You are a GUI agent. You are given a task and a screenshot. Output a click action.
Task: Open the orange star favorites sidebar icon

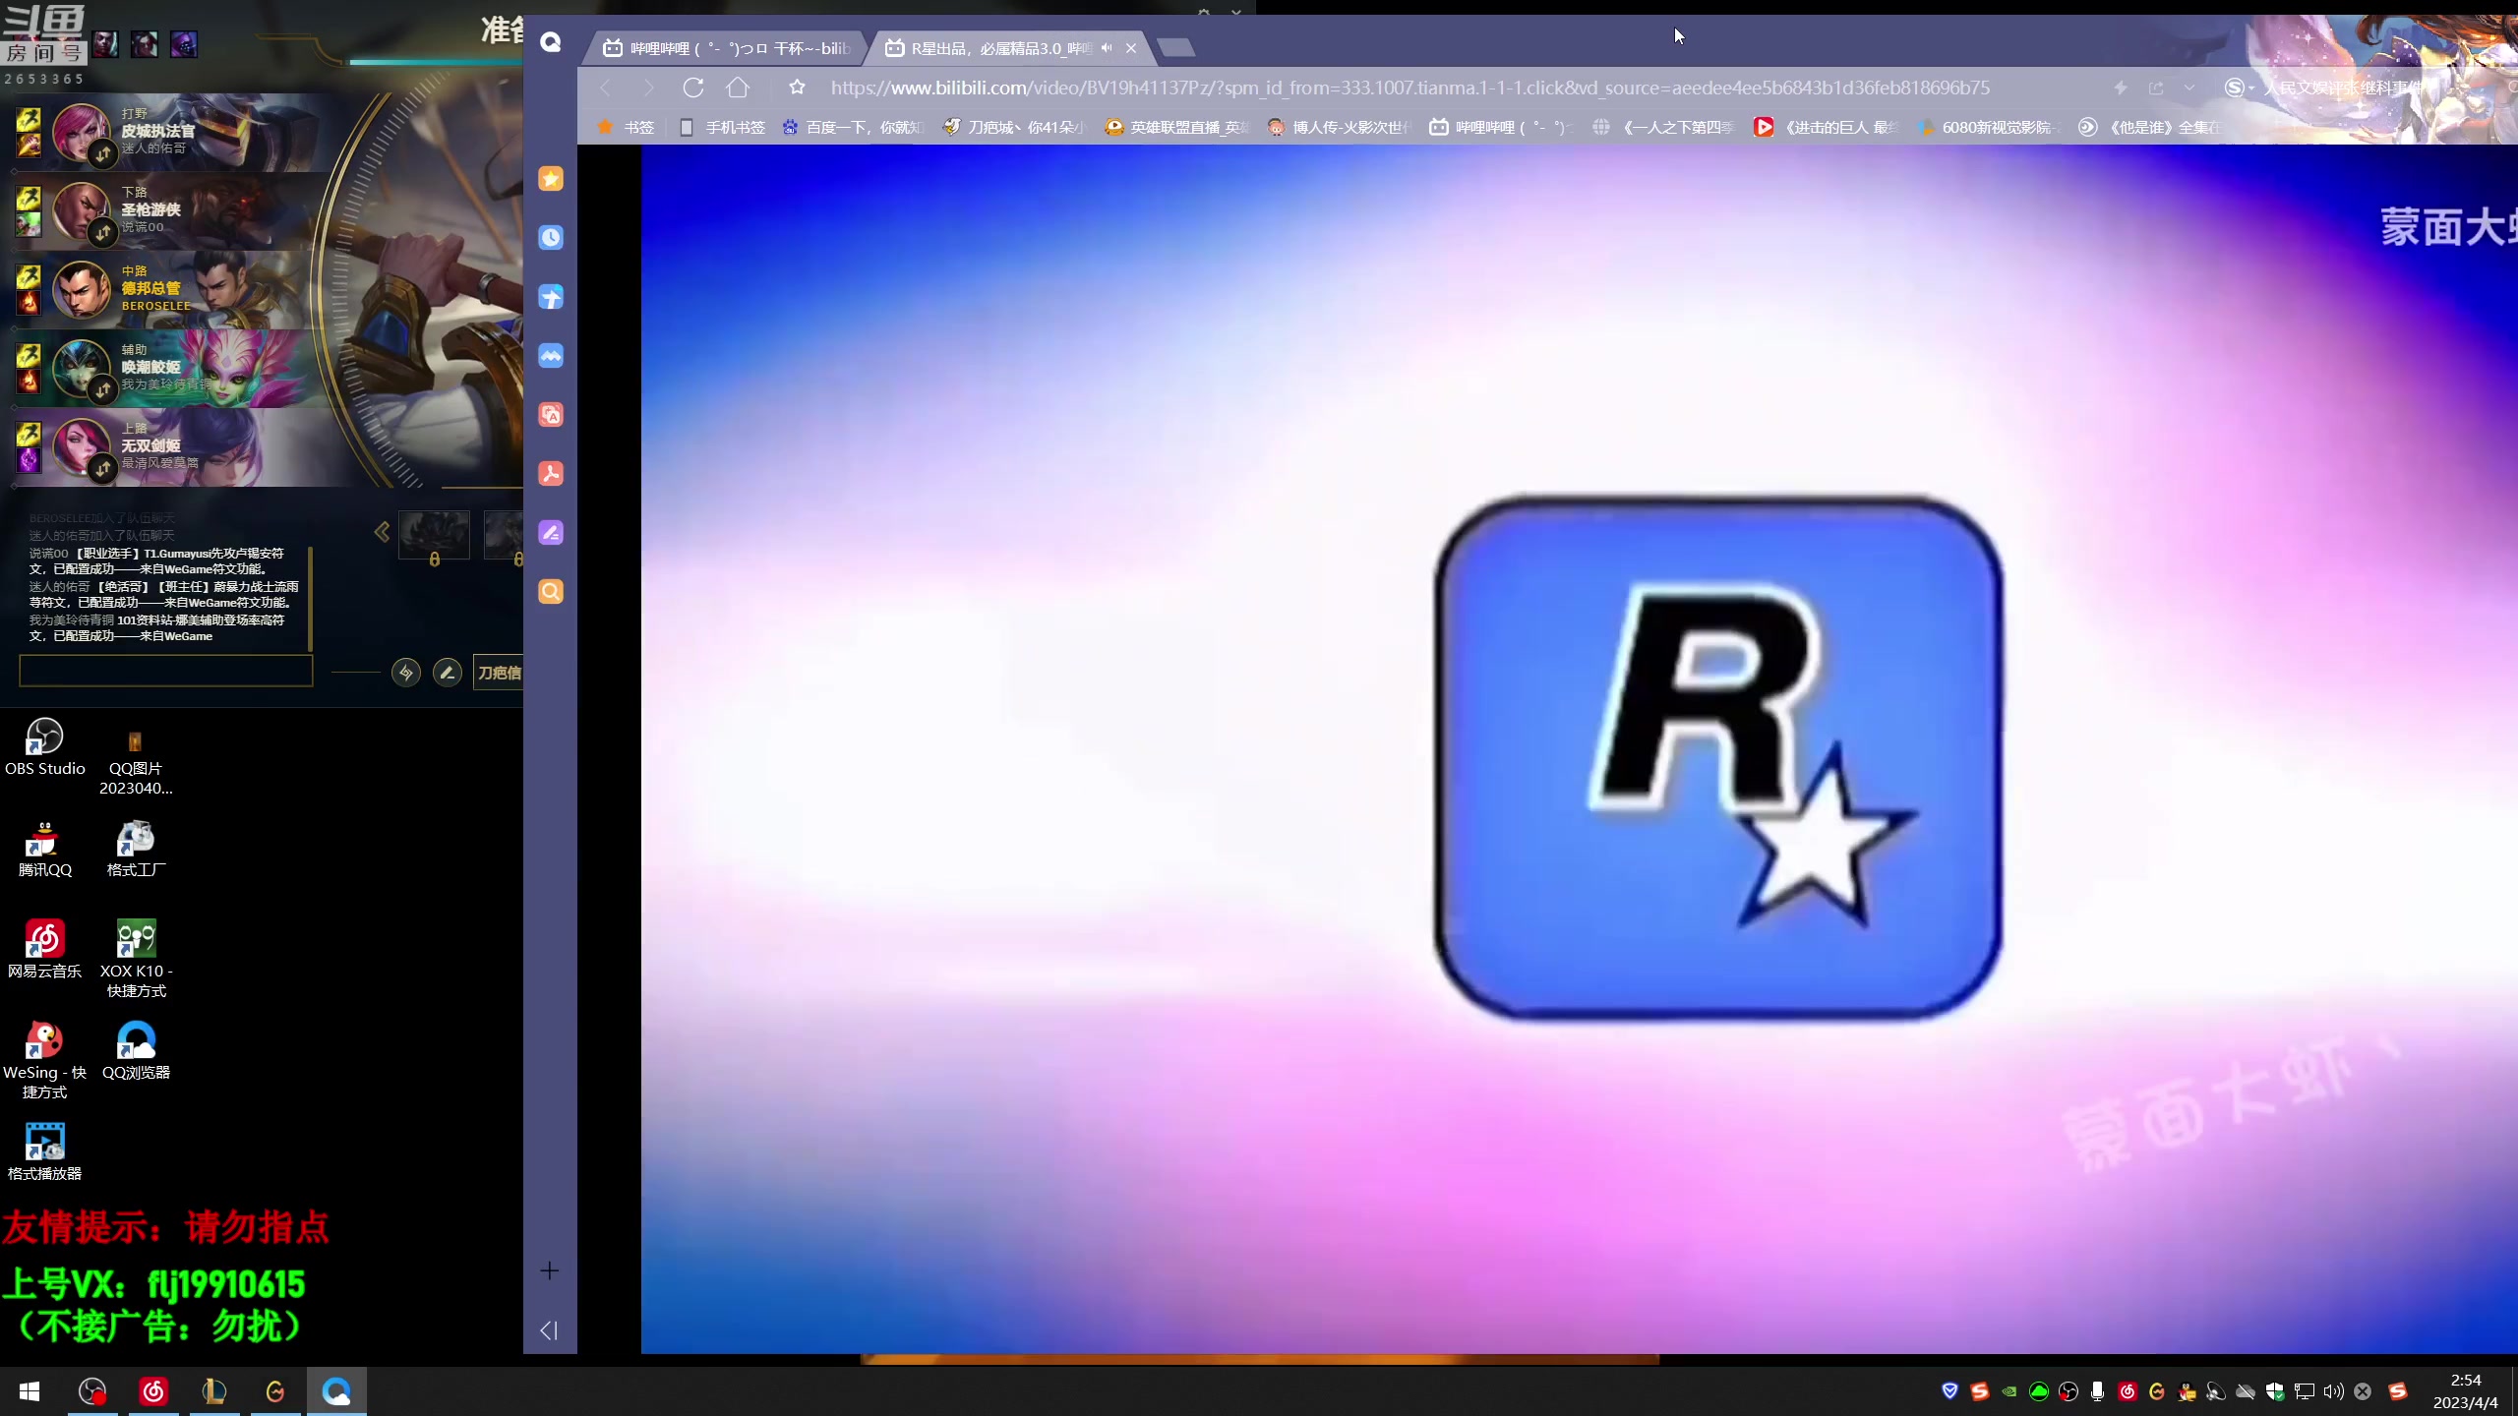coord(551,178)
